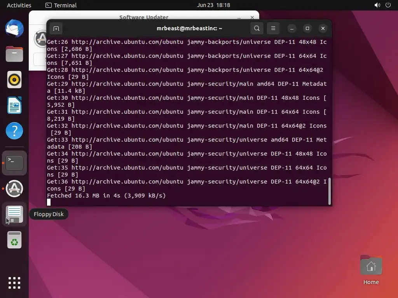Click the Get:36 output line
The height and width of the screenshot is (298, 398).
187,185
